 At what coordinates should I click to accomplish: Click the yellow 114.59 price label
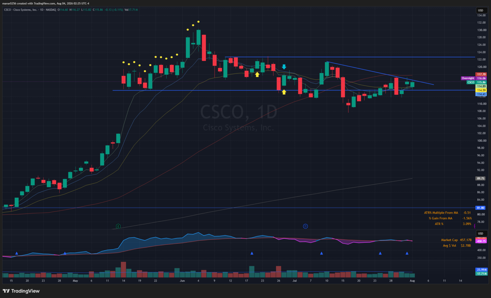(481, 90)
